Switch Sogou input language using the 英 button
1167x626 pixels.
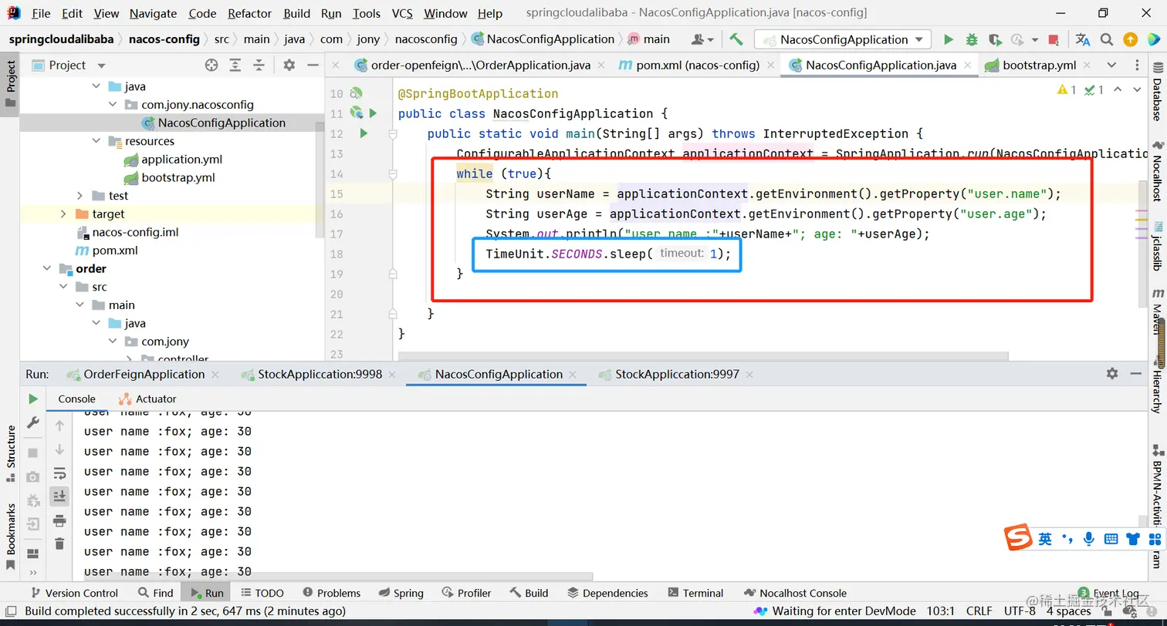pos(1045,539)
